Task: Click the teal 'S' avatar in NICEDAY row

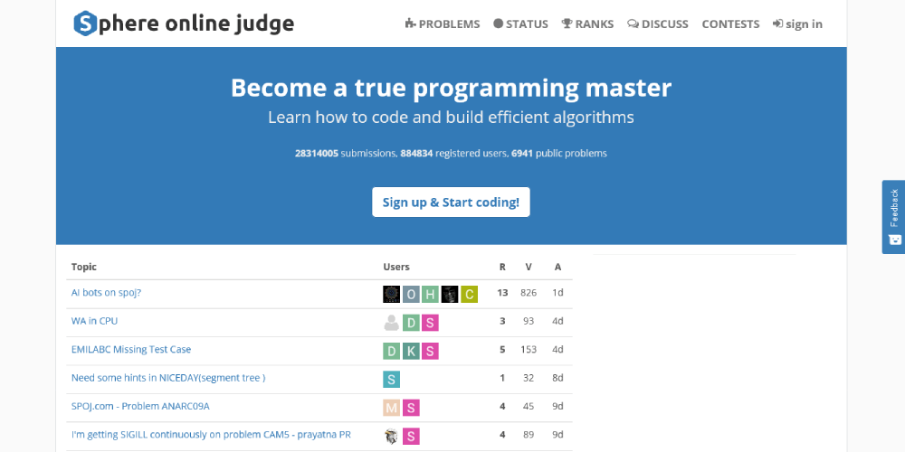Action: coord(391,380)
